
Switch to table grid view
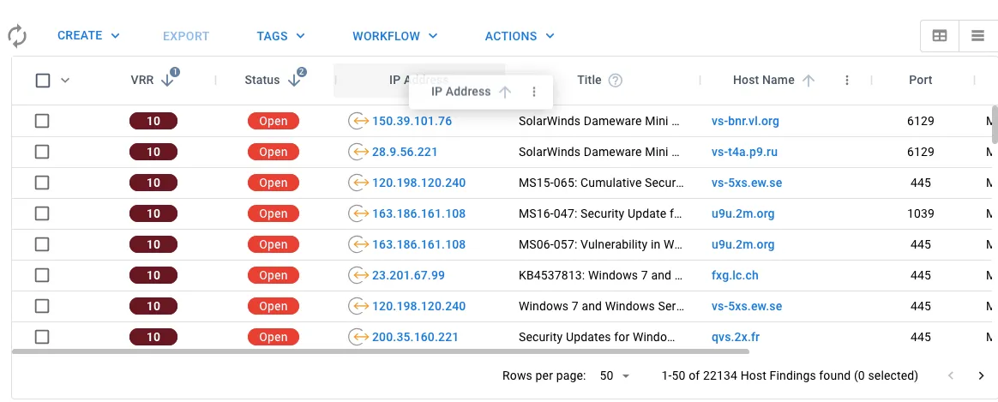[940, 36]
